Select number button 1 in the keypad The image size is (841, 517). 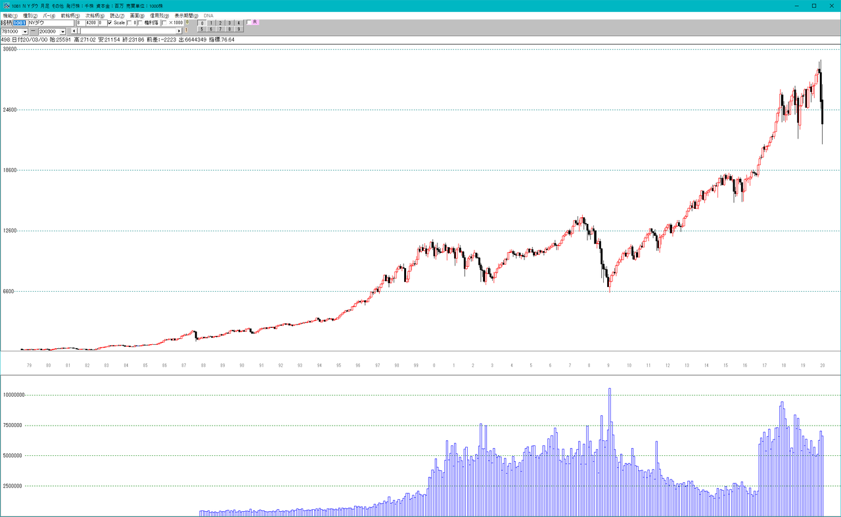click(x=211, y=23)
